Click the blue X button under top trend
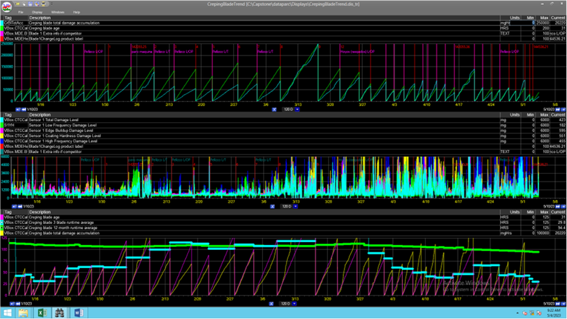The height and width of the screenshot is (319, 567). pos(274,110)
